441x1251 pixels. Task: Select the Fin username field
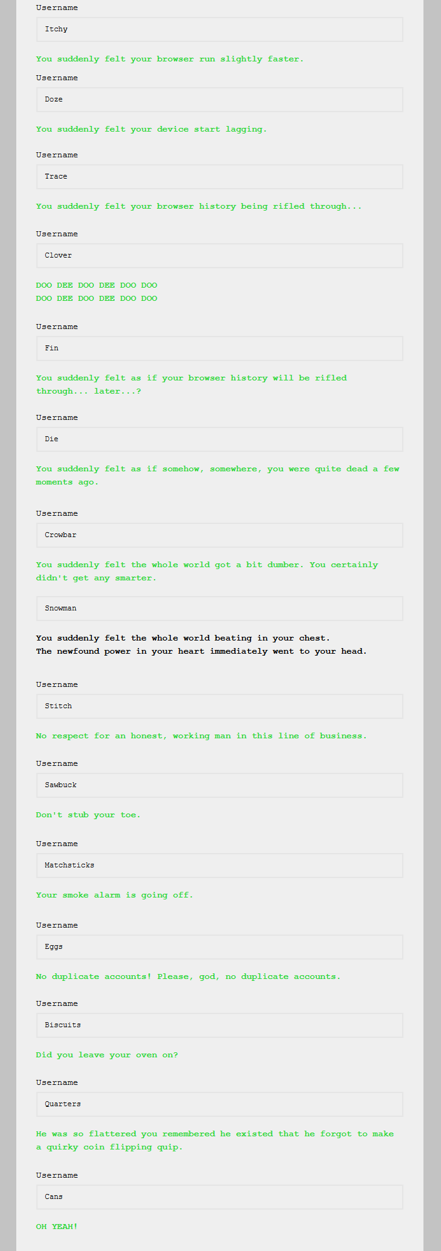coord(219,348)
